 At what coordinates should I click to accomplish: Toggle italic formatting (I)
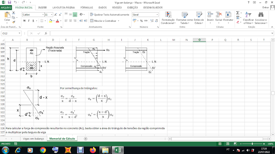29,21
